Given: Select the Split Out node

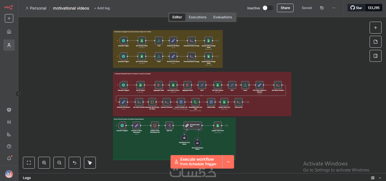Looking at the screenshot, I should coord(169,125).
